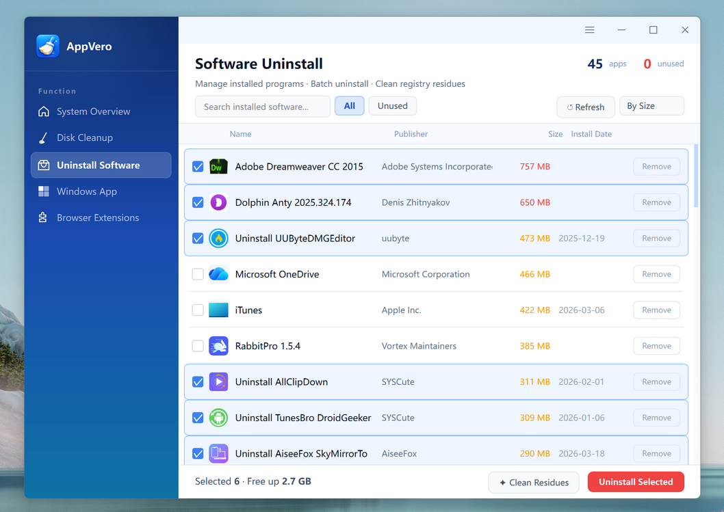This screenshot has width=724, height=512.
Task: Uncheck the Adobe Dreamweaver CC 2015 checkbox
Action: pos(198,167)
